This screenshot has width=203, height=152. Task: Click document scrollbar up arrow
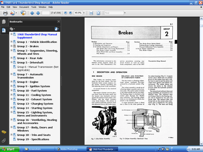[x=201, y=19]
